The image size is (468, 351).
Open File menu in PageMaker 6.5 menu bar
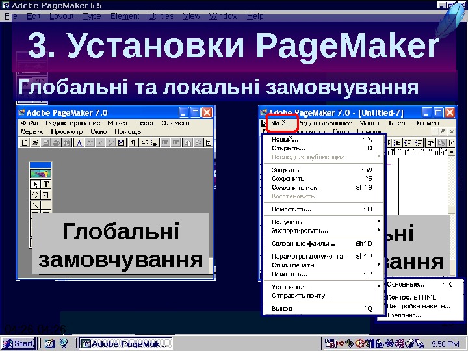[x=11, y=16]
